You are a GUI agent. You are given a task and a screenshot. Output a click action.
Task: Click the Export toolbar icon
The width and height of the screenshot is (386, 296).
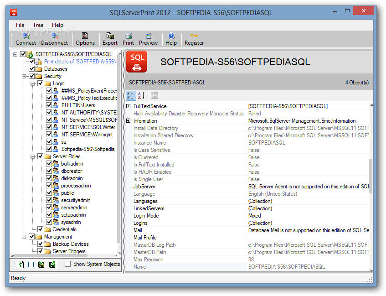point(110,36)
